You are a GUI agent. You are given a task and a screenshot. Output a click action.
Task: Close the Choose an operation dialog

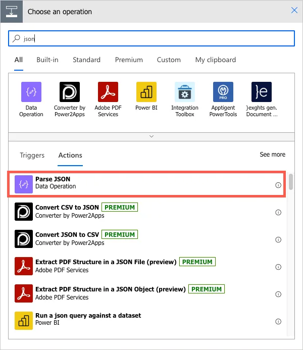(x=294, y=10)
